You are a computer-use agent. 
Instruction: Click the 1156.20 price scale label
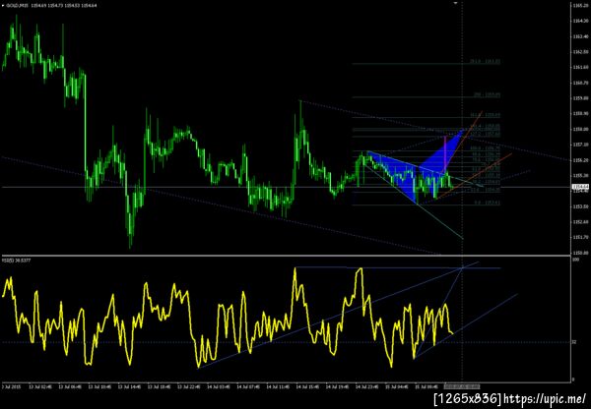(580, 160)
